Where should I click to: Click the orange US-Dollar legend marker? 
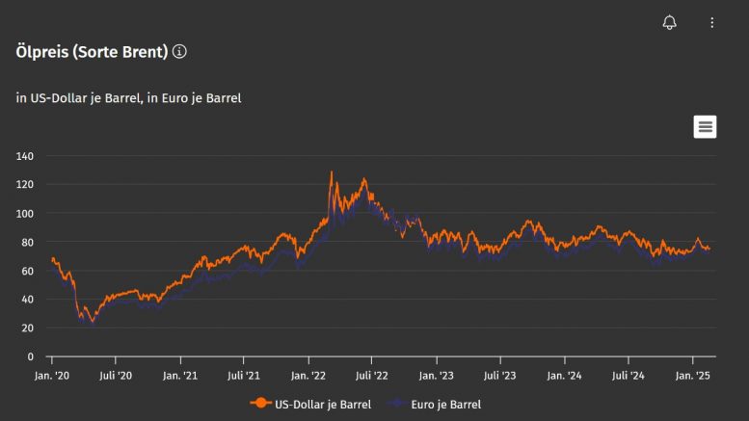(x=258, y=404)
